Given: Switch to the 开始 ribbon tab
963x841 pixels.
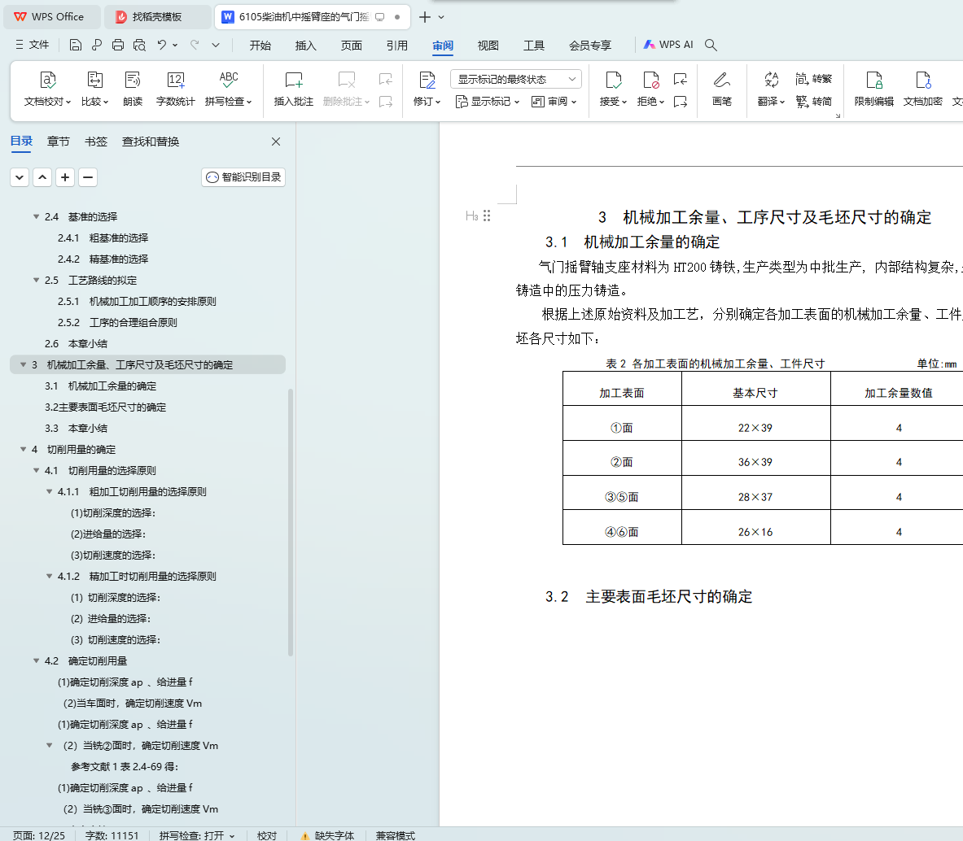Looking at the screenshot, I should (x=260, y=46).
